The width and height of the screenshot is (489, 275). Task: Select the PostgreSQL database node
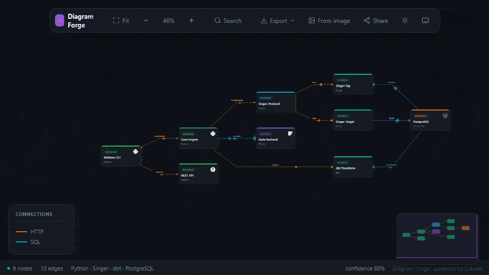coord(430,120)
